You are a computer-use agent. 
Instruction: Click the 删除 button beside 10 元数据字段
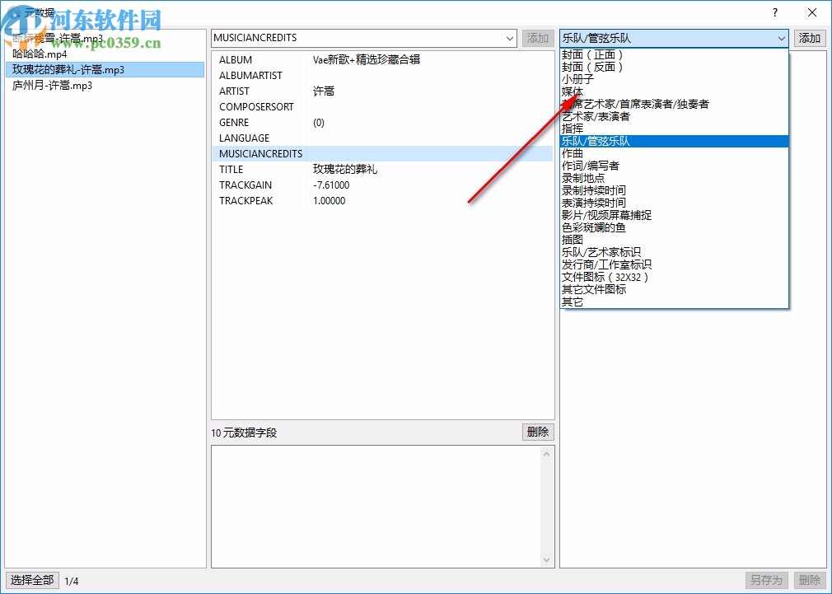537,431
